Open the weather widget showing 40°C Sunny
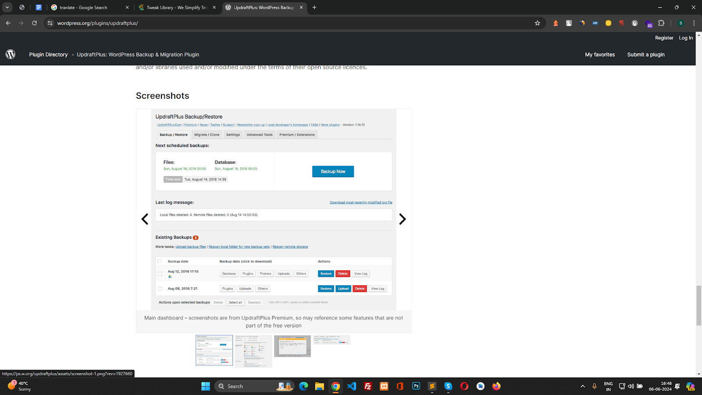 [x=20, y=386]
